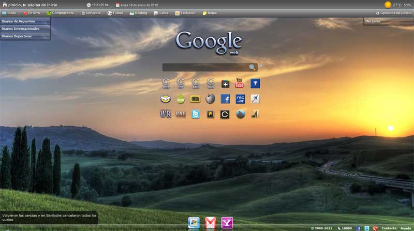
Task: Select the Servicios menu item
Action: (91, 13)
